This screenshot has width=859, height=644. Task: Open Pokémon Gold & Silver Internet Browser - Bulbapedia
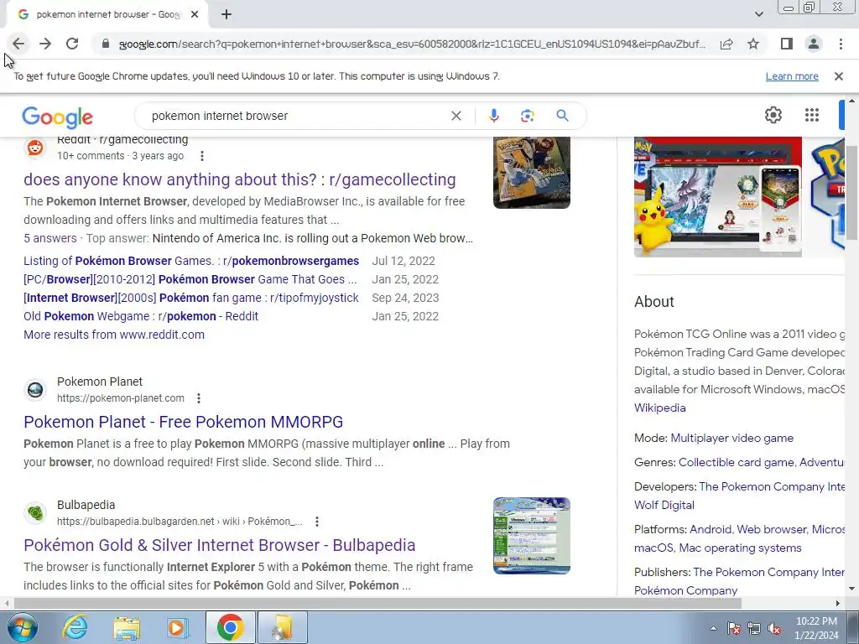click(220, 545)
